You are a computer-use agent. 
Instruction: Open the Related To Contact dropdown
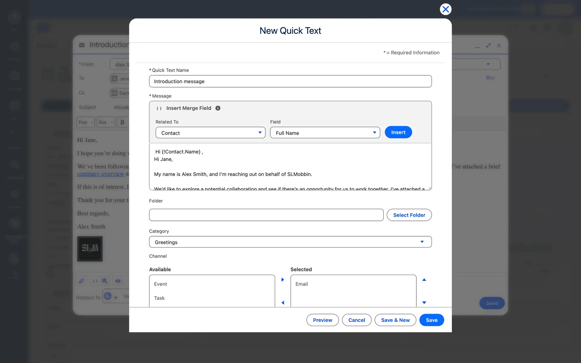(210, 133)
